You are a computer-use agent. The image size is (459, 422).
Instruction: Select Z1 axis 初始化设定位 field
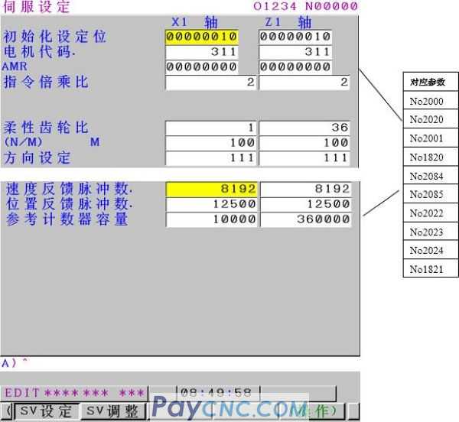click(x=295, y=37)
